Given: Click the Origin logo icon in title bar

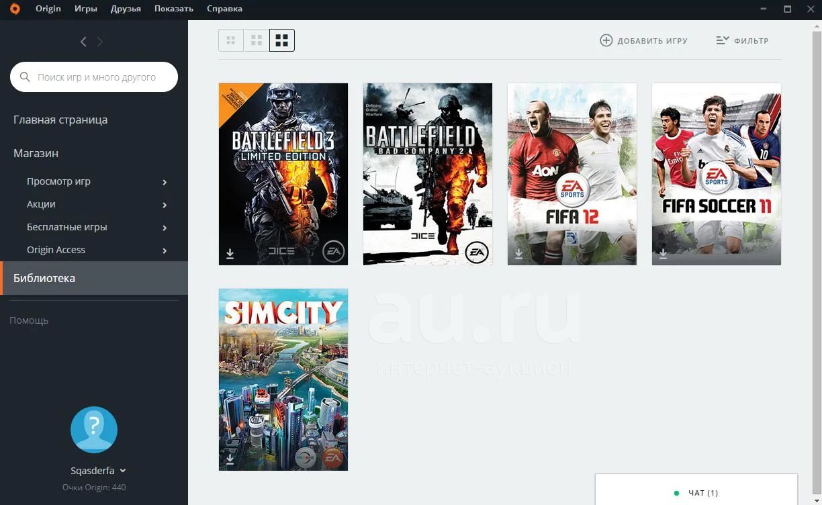Looking at the screenshot, I should coord(15,9).
